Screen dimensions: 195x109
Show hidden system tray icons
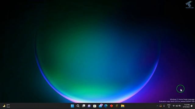click(157, 106)
